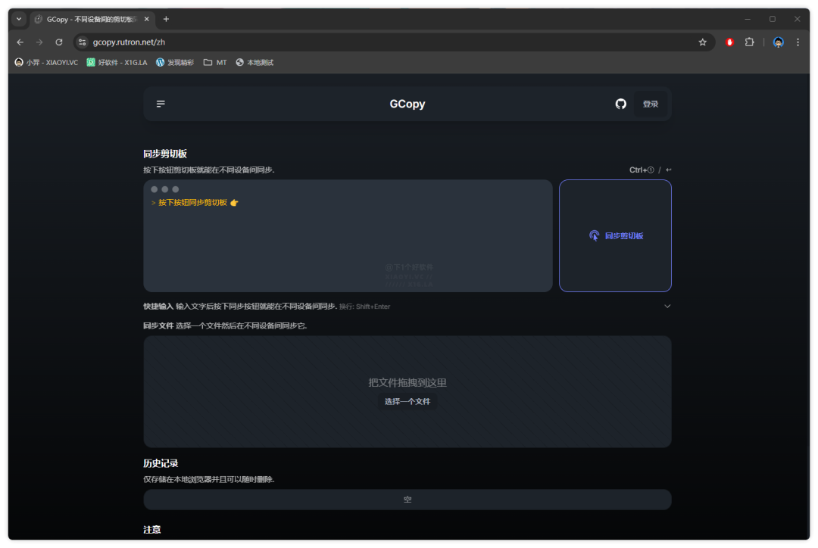Click the 登录 login button
The width and height of the screenshot is (818, 548).
pyautogui.click(x=650, y=104)
